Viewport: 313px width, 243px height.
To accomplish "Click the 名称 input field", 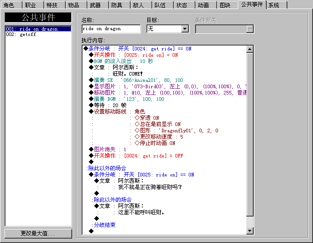I will point(111,29).
